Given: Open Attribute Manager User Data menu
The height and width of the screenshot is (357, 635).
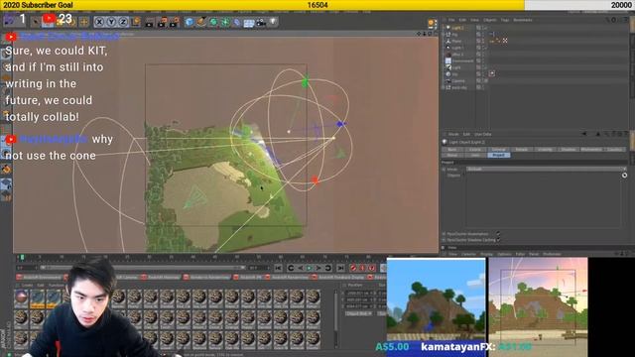Looking at the screenshot, I should 483,134.
